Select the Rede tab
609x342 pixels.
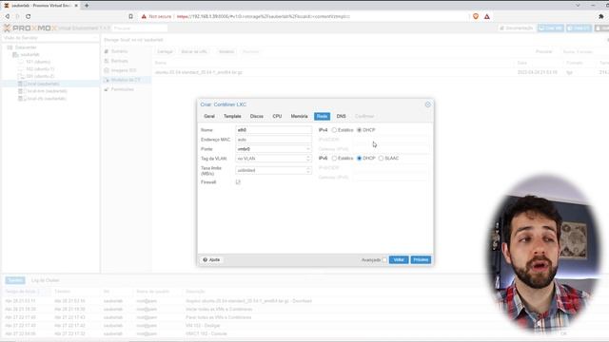pyautogui.click(x=322, y=116)
